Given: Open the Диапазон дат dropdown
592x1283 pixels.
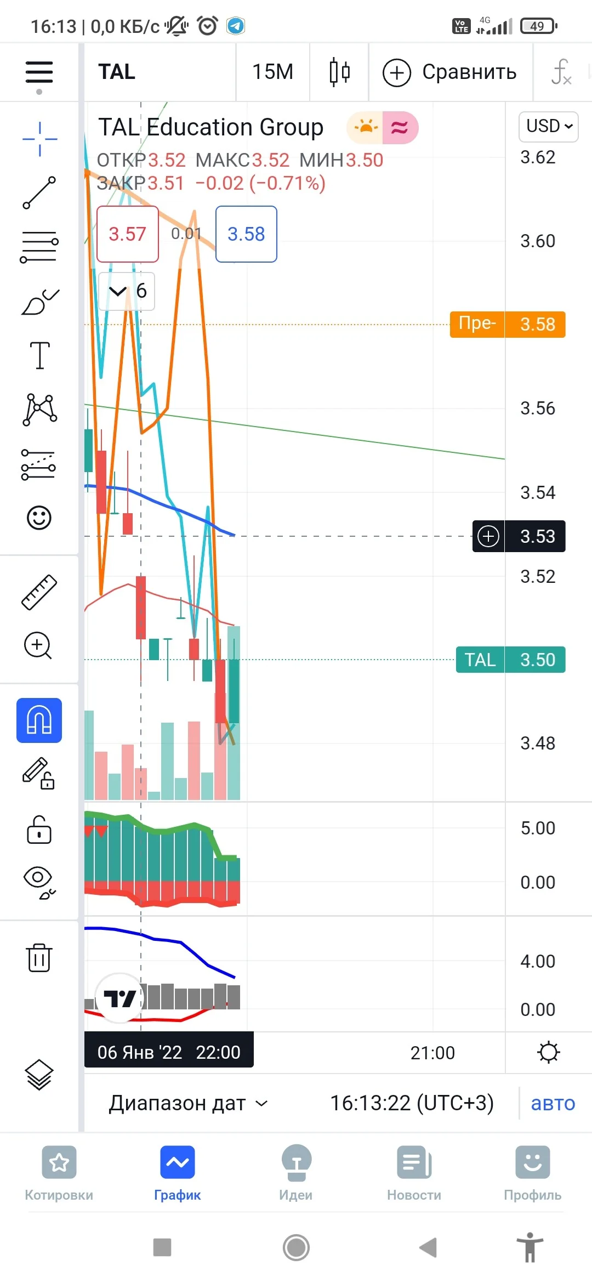Looking at the screenshot, I should point(188,1103).
